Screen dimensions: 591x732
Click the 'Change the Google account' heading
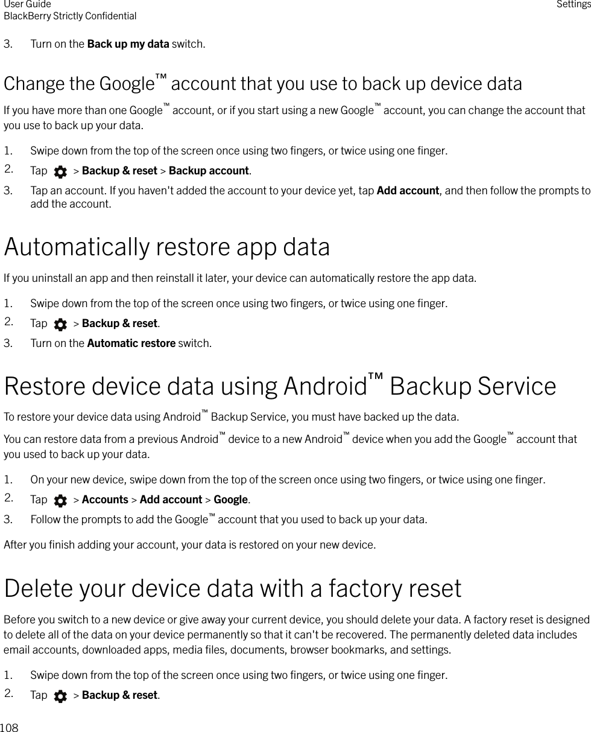pos(263,84)
